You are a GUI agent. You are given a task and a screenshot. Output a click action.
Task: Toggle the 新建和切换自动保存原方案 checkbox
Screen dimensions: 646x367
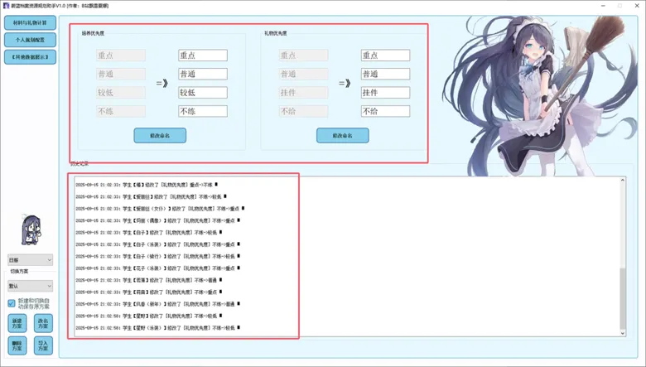(12, 303)
